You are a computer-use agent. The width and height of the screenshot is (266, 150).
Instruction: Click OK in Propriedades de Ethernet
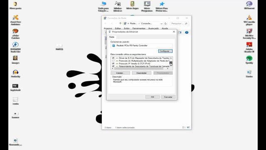[153, 97]
